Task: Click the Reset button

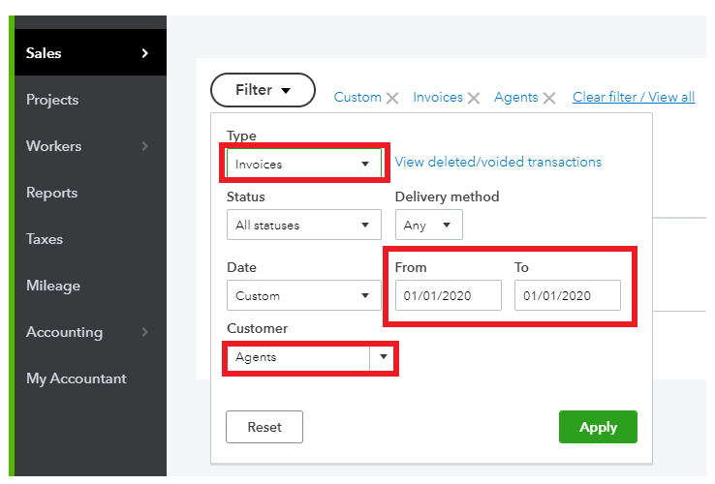Action: (x=264, y=427)
